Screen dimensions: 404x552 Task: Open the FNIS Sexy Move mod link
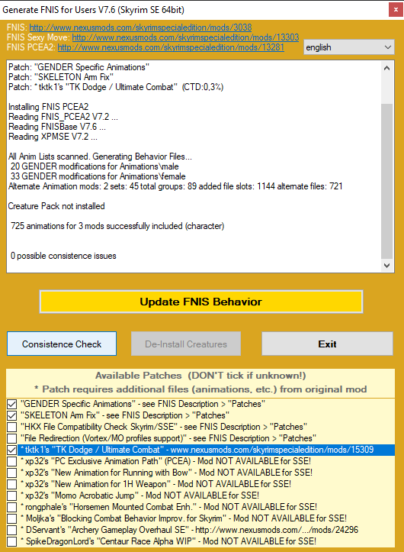point(185,37)
